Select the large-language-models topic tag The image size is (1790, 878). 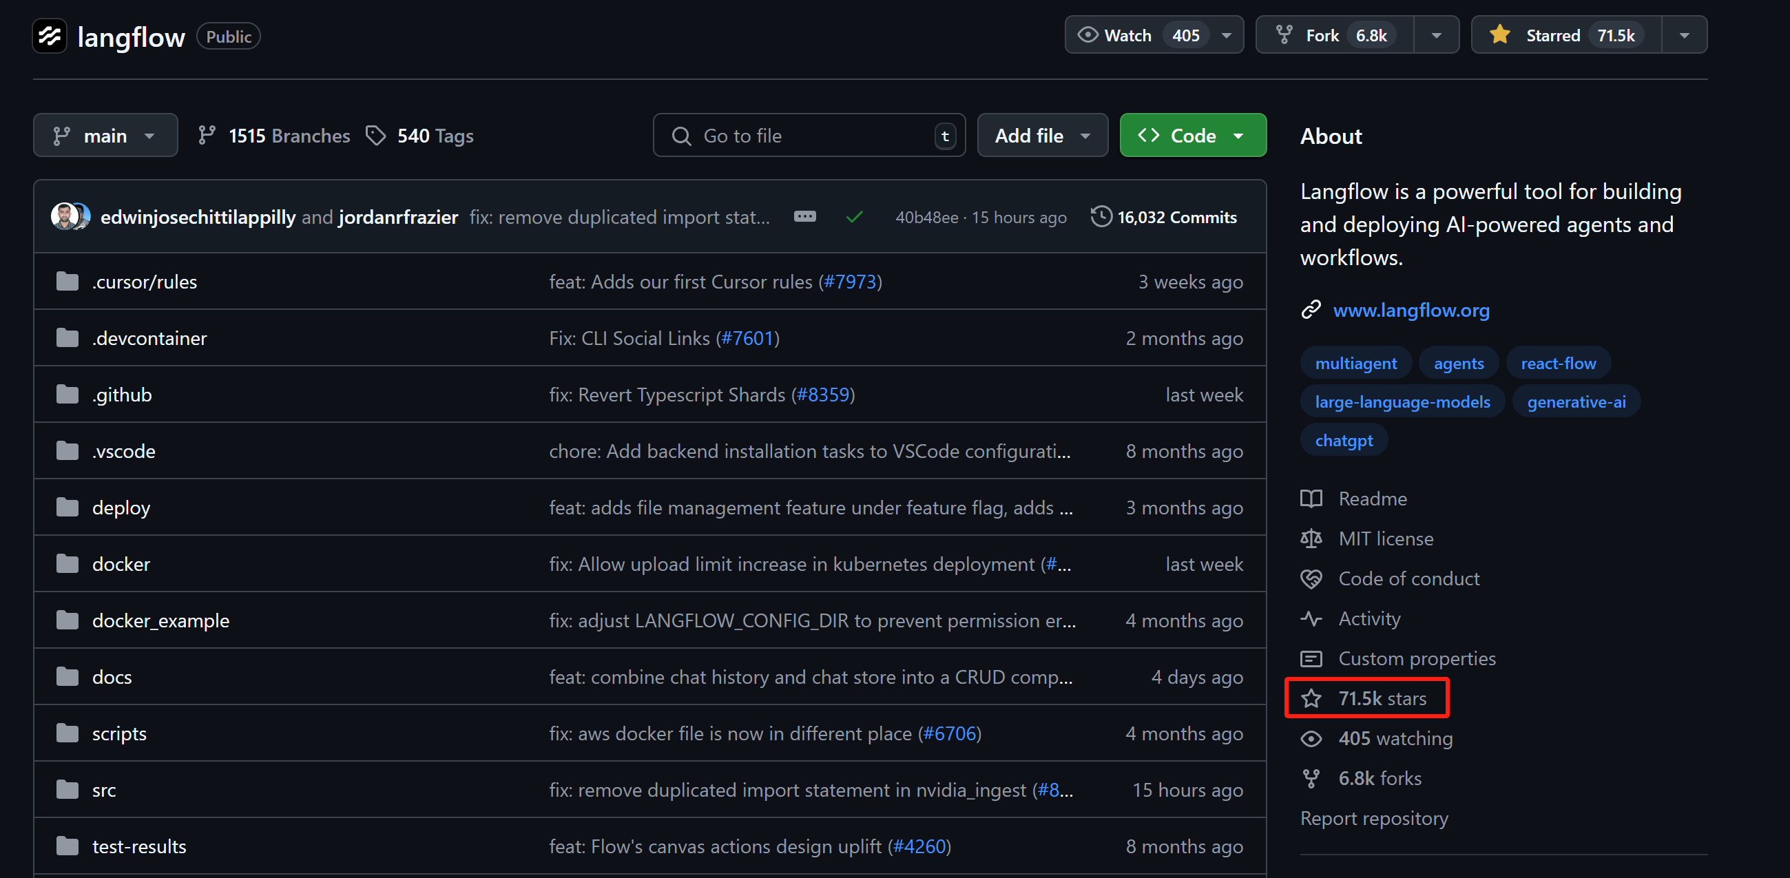point(1402,401)
